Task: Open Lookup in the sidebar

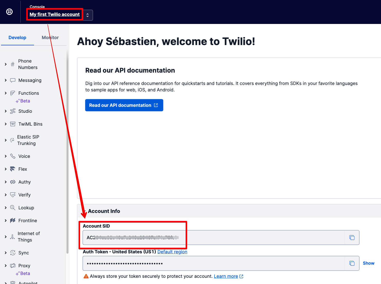Action: coord(26,208)
